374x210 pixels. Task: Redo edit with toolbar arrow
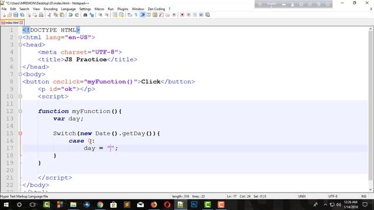coord(77,15)
